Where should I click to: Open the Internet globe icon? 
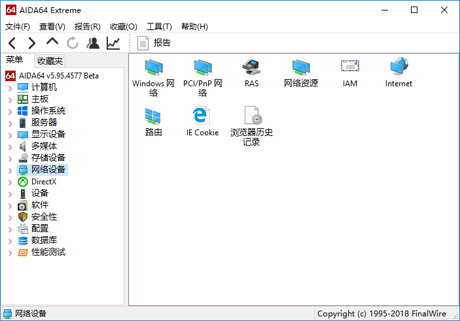tap(398, 73)
